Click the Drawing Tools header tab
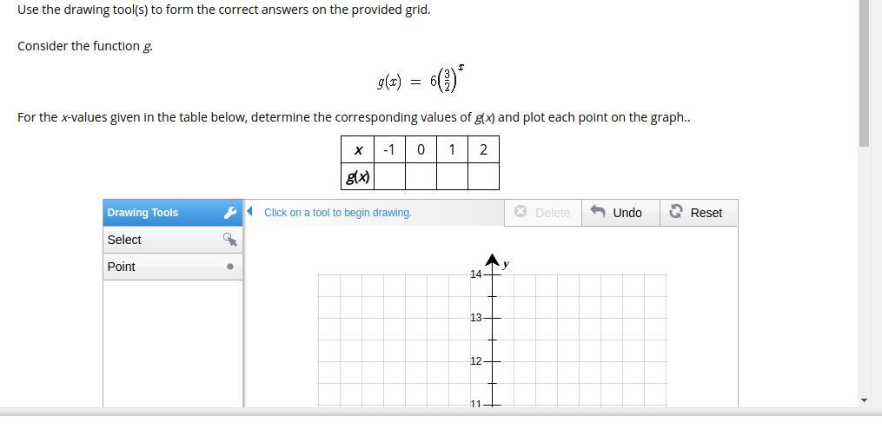Image resolution: width=882 pixels, height=429 pixels. pyautogui.click(x=173, y=213)
